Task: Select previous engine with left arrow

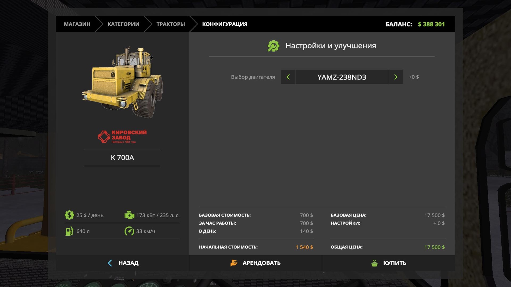Action: [x=288, y=77]
